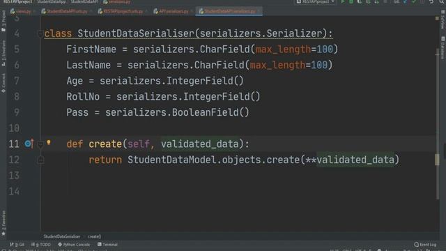This screenshot has height=251, width=446.
Task: Click the Age field name
Action: 75,81
